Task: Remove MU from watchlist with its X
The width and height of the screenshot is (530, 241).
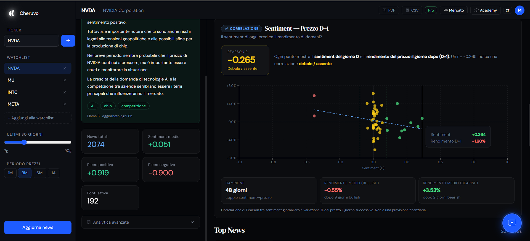Action: coord(65,80)
